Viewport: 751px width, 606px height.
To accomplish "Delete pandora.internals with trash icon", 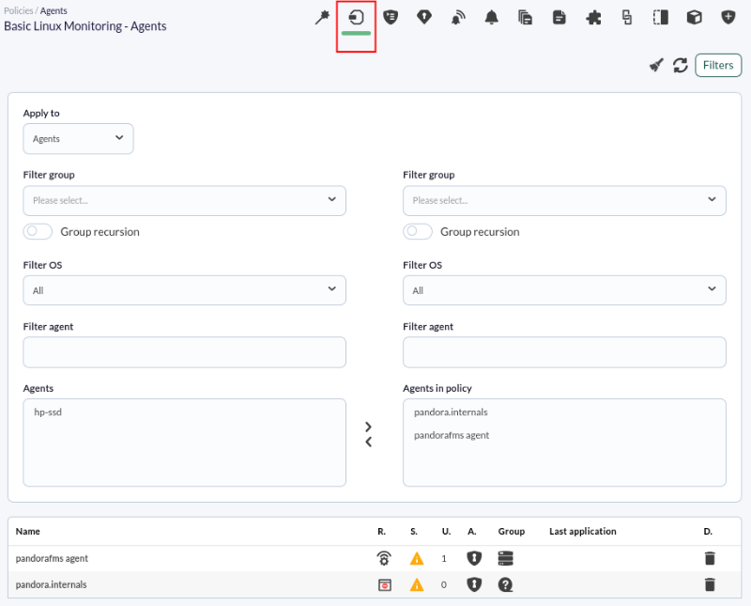I will pyautogui.click(x=710, y=584).
